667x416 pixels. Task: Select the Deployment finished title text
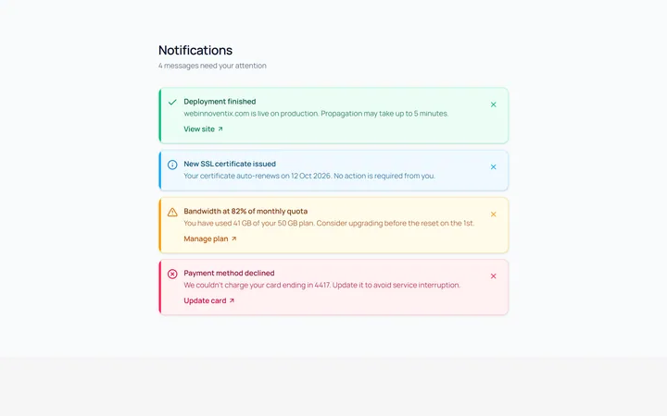220,102
